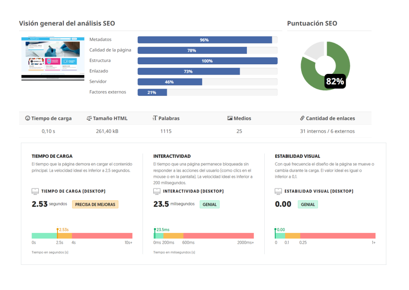Click the clock icon beside Tiempo de carga
Image resolution: width=409 pixels, height=290 pixels.
[28, 118]
